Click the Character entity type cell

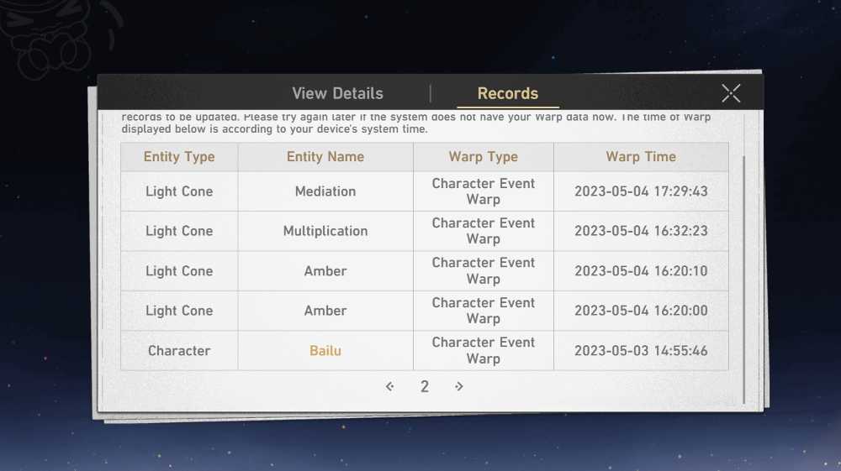(179, 351)
